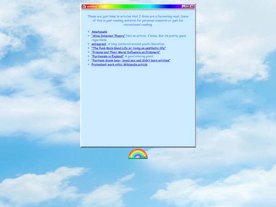Image resolution: width=276 pixels, height=207 pixels.
Task: Follow the "Puritanism in England" link
Action: [107, 56]
